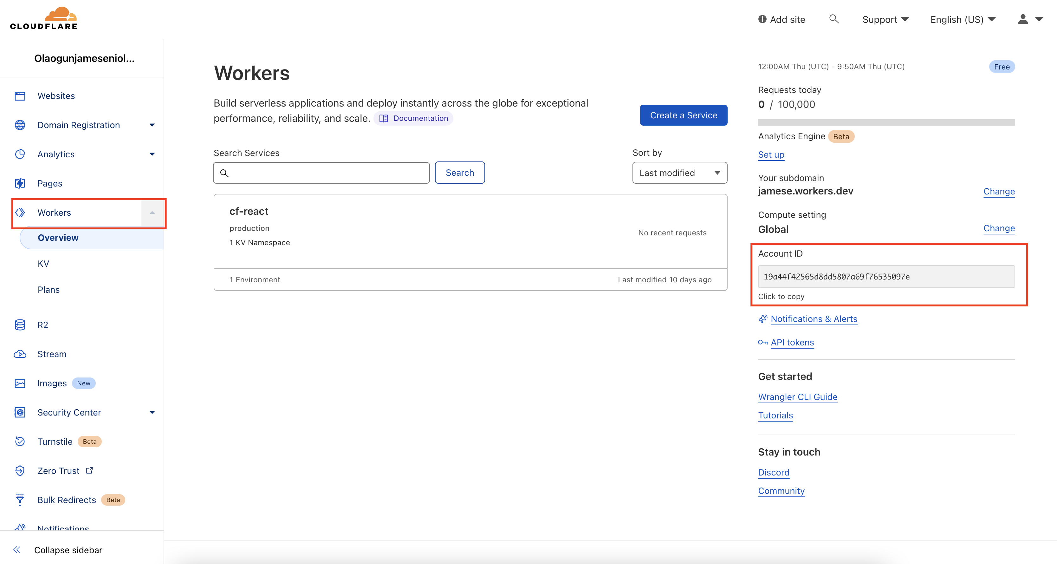Click the Create a Service button
The height and width of the screenshot is (564, 1057).
[x=683, y=115]
